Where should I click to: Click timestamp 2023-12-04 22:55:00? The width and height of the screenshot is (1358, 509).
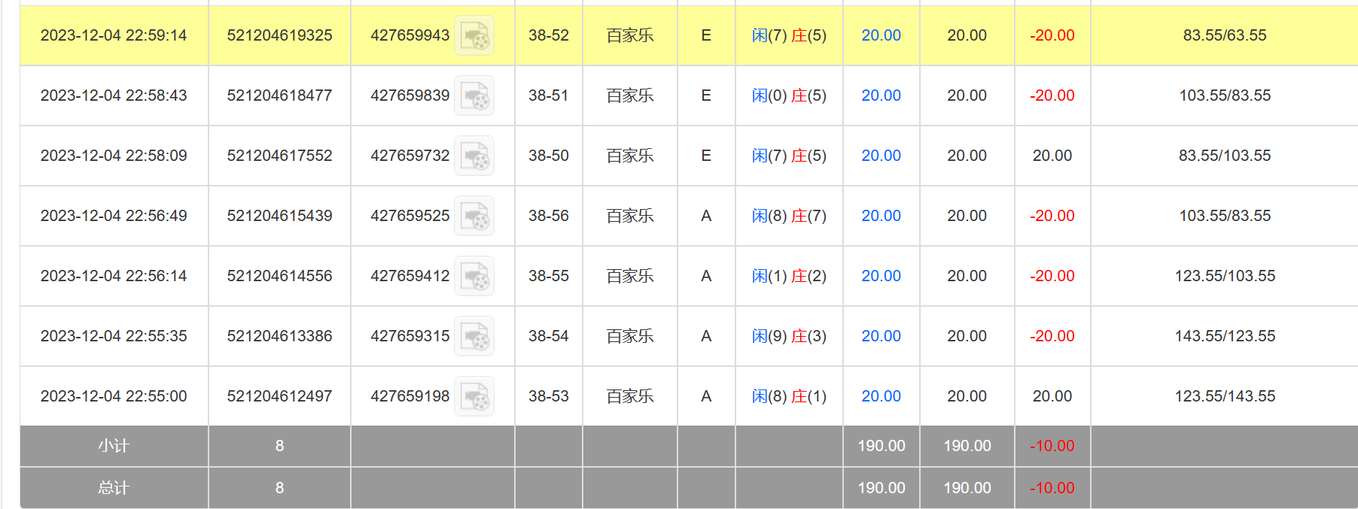coord(114,396)
